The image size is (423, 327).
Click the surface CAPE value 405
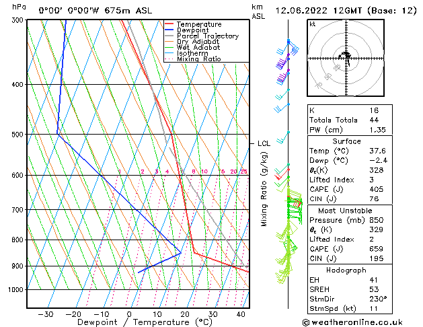377,189
